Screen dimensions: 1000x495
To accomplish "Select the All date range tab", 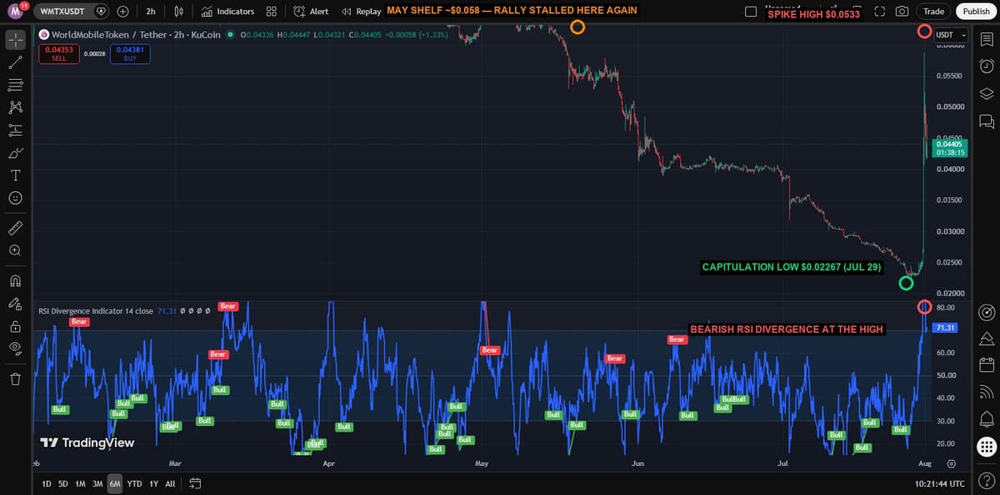I will [170, 483].
